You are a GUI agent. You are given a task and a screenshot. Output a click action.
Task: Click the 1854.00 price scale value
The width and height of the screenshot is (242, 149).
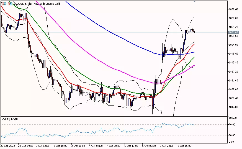[233, 45]
